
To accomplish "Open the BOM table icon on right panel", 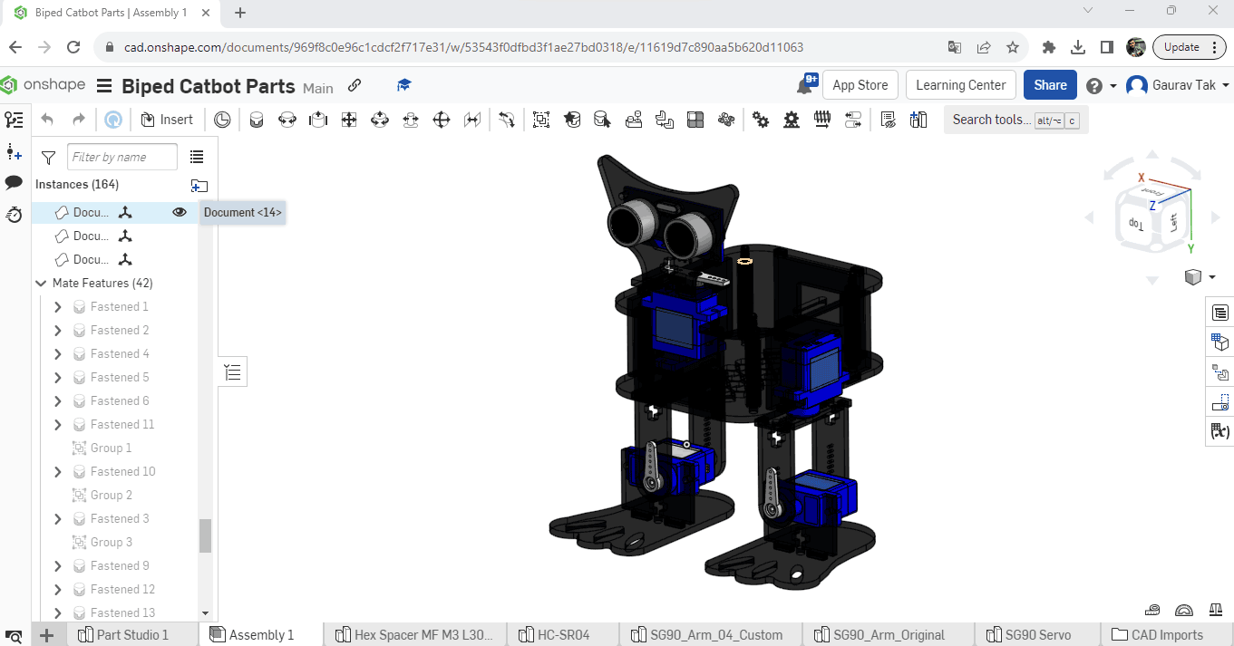I will tap(1220, 313).
